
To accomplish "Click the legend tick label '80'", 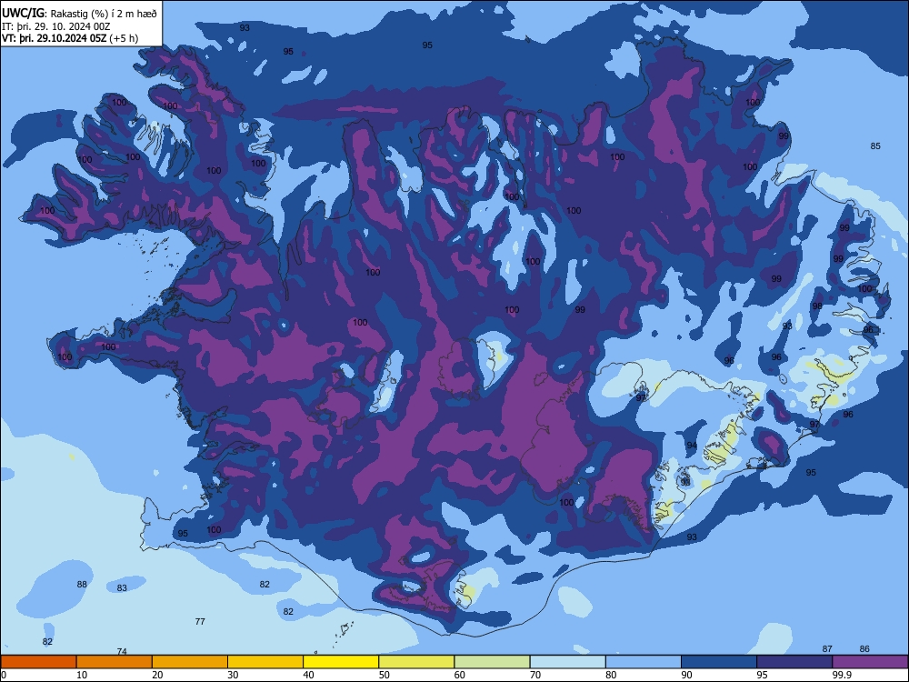I will (x=612, y=675).
